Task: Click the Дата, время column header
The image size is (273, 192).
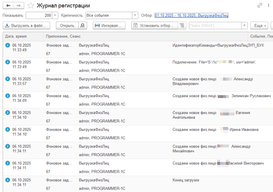Action: point(23,36)
